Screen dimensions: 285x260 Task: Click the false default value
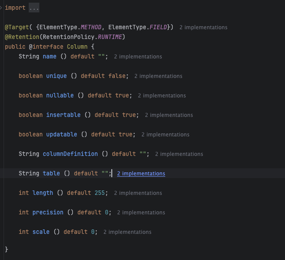(x=117, y=76)
